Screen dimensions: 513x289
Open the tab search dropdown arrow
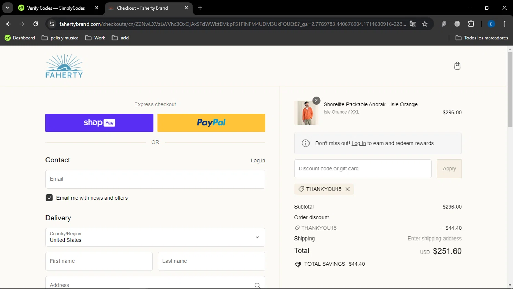tap(8, 8)
